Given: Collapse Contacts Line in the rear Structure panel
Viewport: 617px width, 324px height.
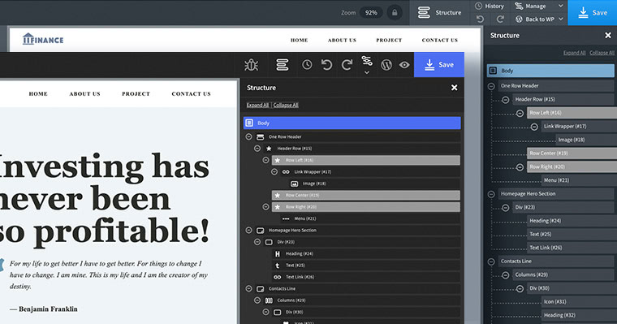Looking at the screenshot, I should coord(491,261).
